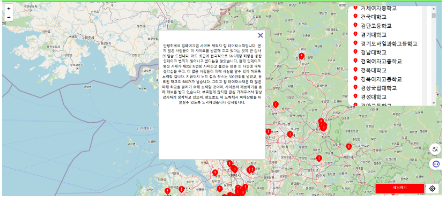Image resolution: width=446 pixels, height=202 pixels.
Task: Click the marker icon beside 경덕여자고등학교
Action: pos(355,61)
